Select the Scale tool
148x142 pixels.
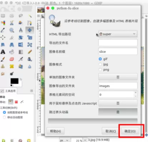[x=30, y=37]
